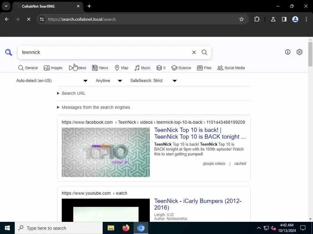Bookmark this page with star

click(x=241, y=19)
